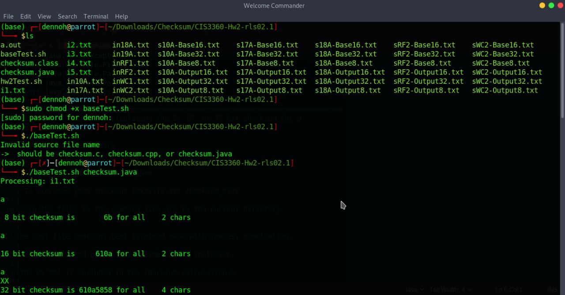This screenshot has width=565, height=295.
Task: Click the red x error indicator in prompt
Action: pos(44,163)
